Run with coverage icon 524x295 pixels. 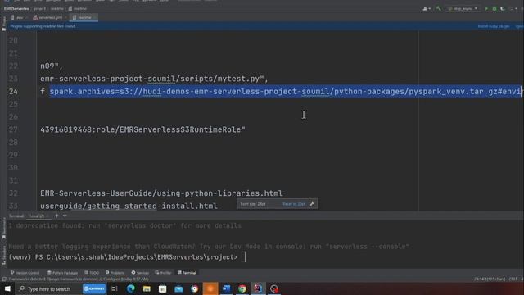pyautogui.click(x=503, y=9)
